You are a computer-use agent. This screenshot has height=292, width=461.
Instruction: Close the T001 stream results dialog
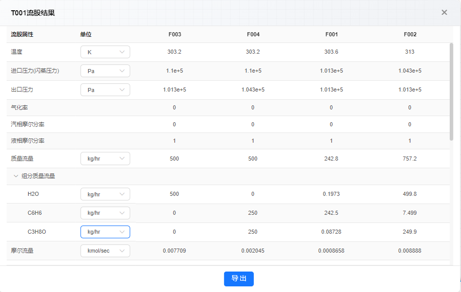coord(444,12)
